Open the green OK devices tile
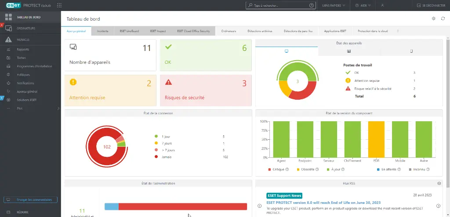This screenshot has width=450, height=217. coord(206,55)
